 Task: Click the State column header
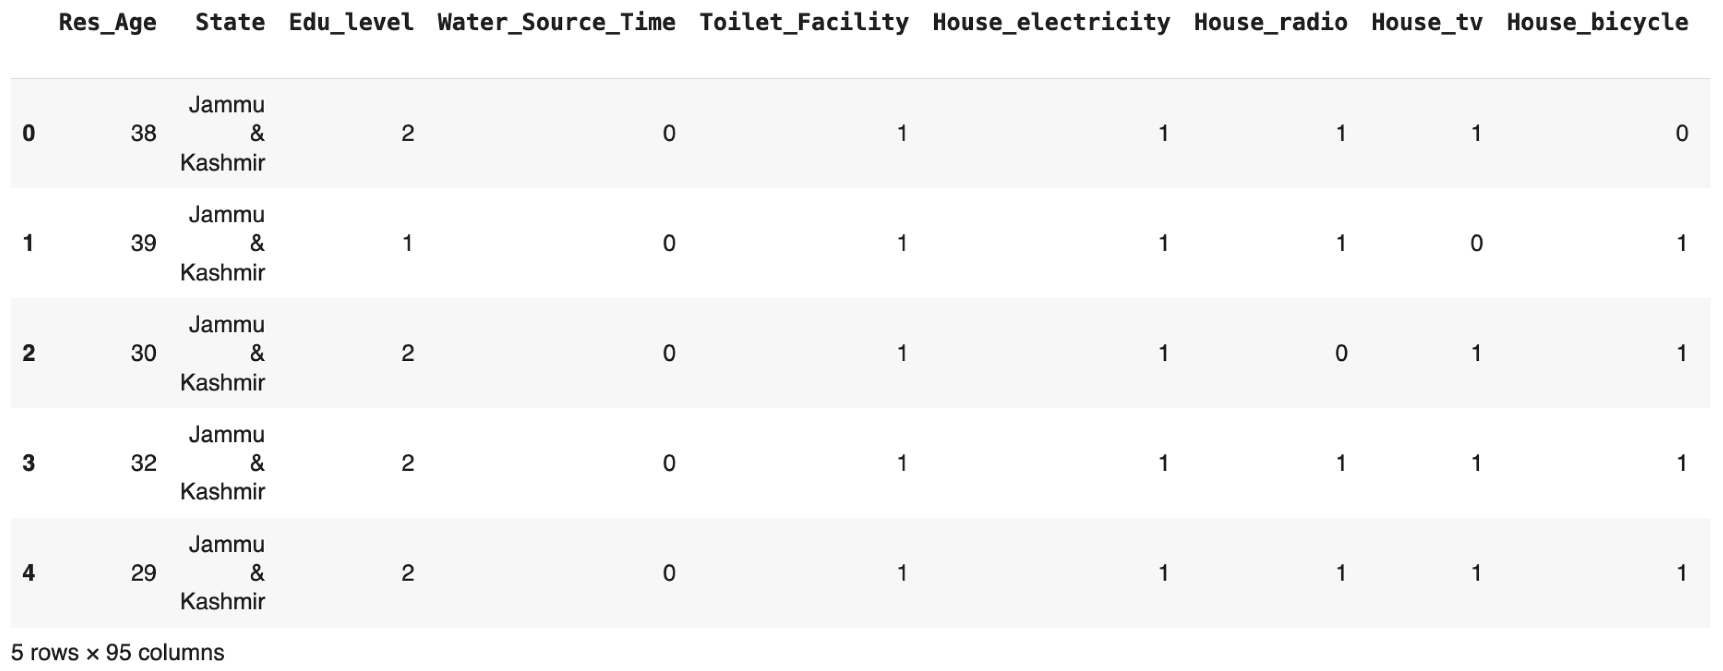coord(230,22)
